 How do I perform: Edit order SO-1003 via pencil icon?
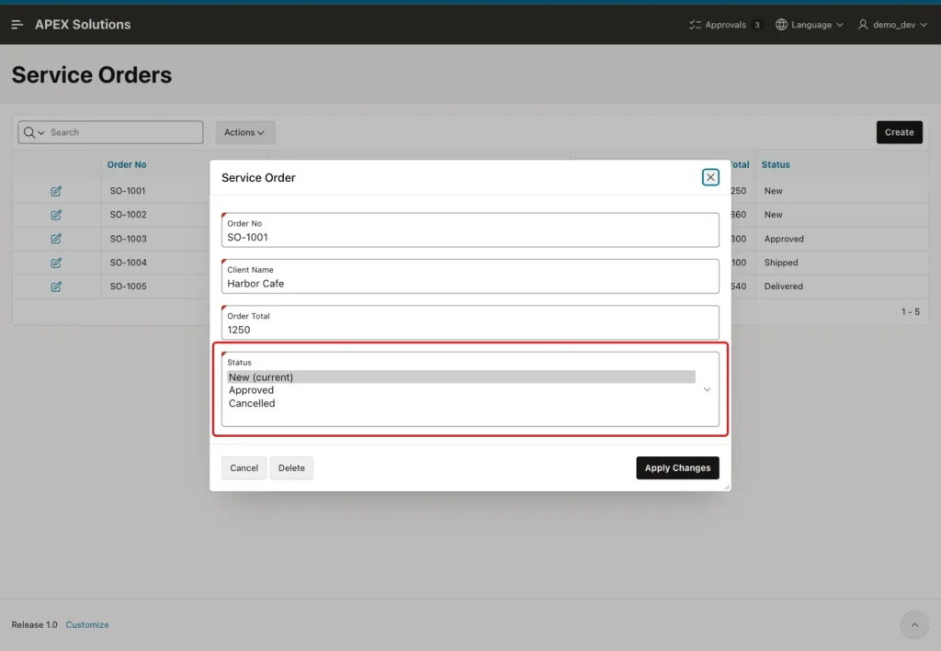click(56, 239)
